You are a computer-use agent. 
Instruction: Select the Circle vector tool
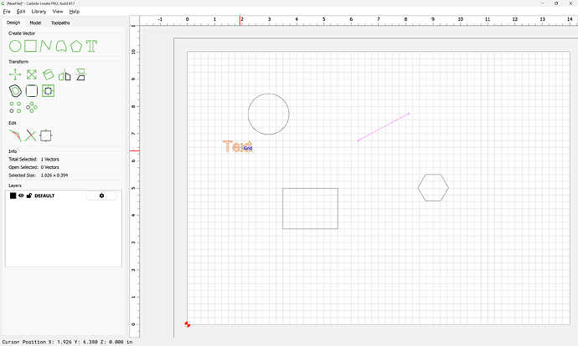point(15,45)
